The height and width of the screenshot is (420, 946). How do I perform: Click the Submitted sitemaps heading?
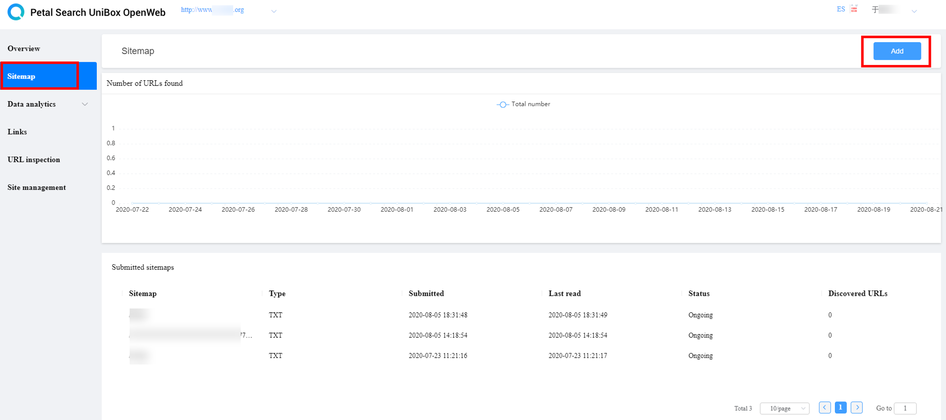click(142, 267)
